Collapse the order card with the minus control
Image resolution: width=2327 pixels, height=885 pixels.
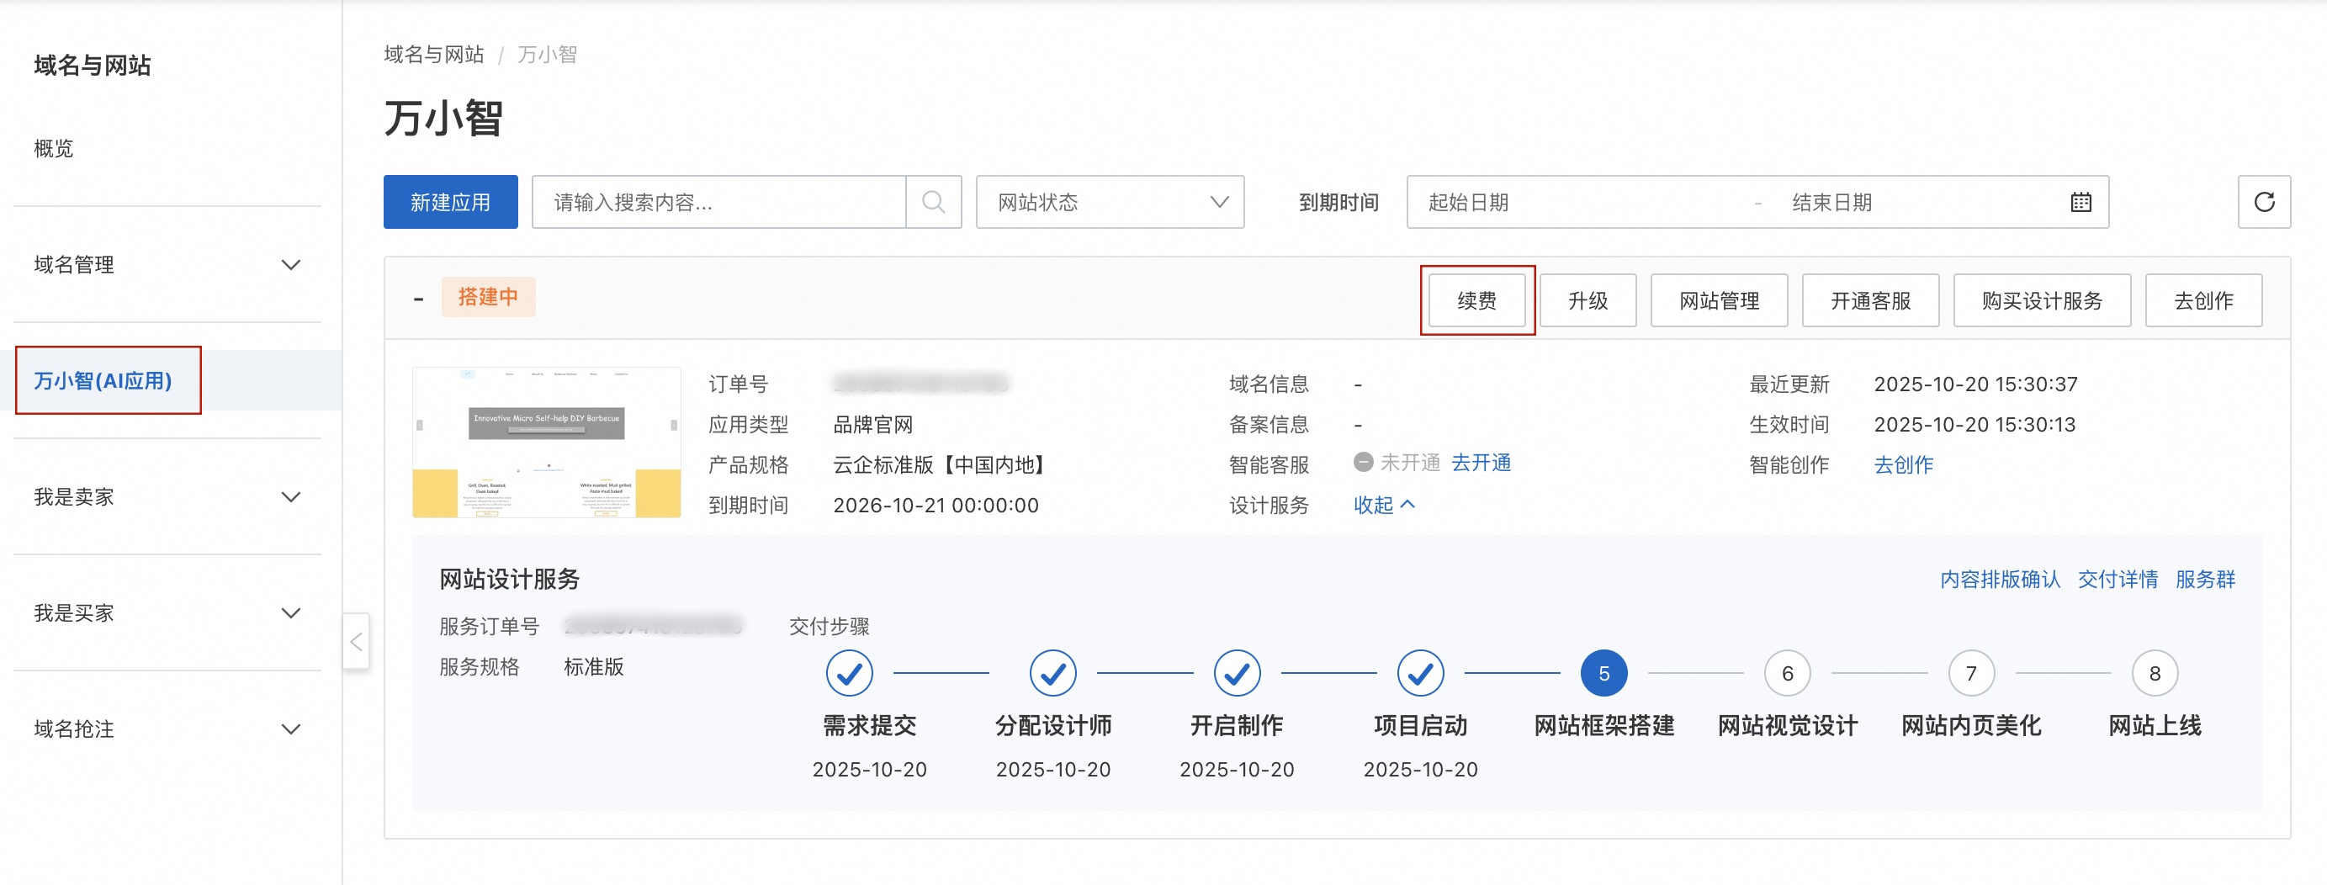(x=419, y=298)
